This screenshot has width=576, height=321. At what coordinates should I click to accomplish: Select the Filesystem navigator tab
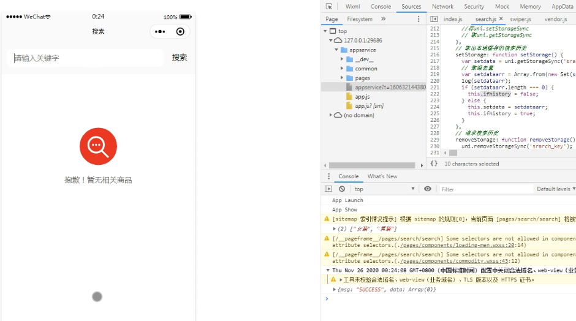pos(360,19)
